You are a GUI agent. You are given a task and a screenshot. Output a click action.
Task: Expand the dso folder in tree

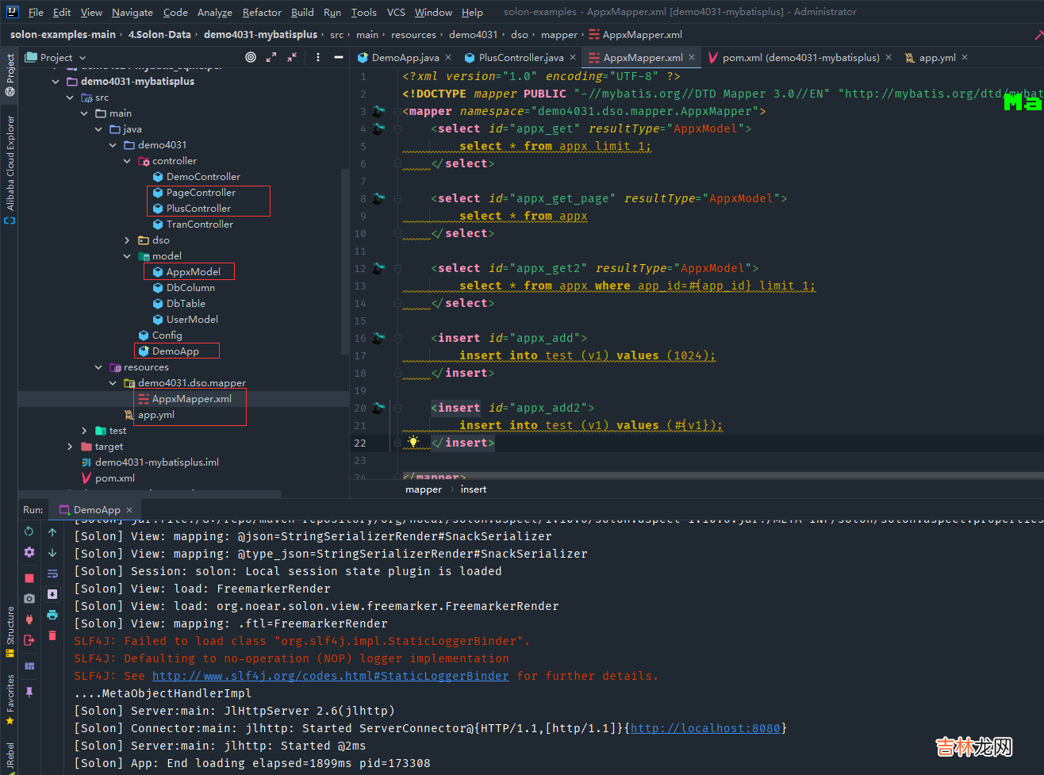pos(127,240)
